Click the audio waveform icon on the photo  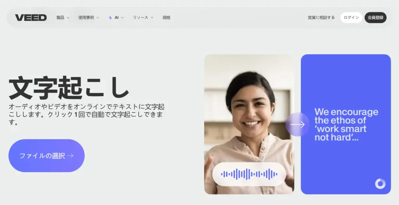pos(249,174)
